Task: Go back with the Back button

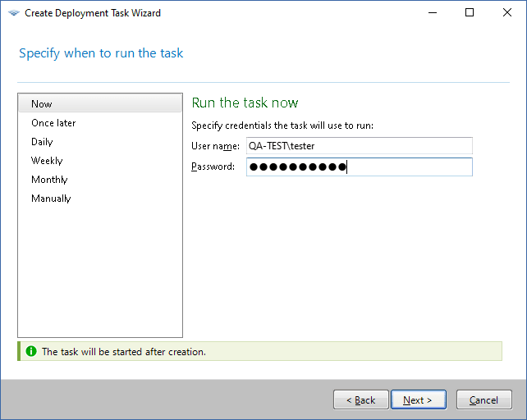Action: tap(360, 400)
